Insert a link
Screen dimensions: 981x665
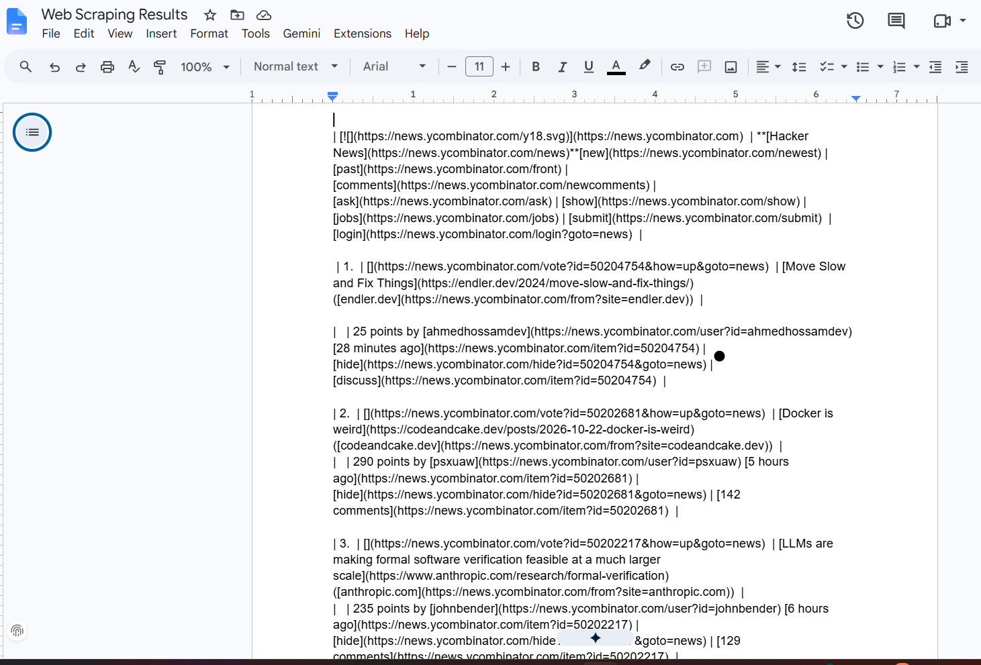pos(678,66)
